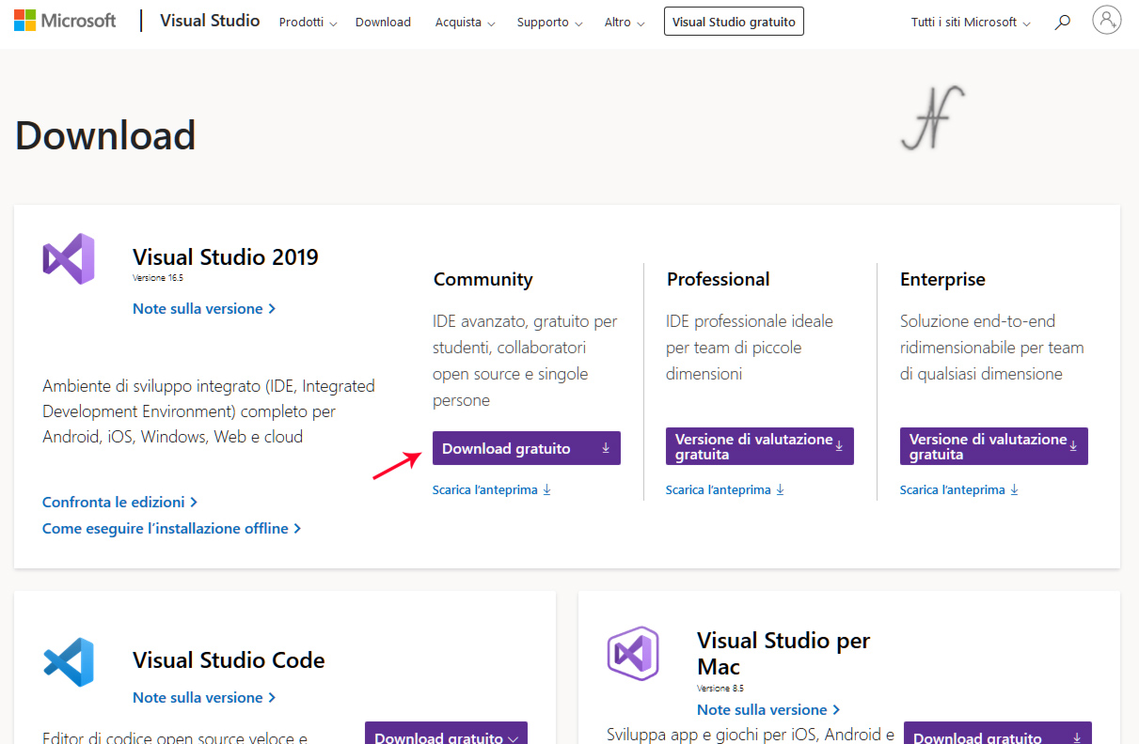Expand the Altro menu
This screenshot has height=744, width=1139.
click(x=625, y=22)
